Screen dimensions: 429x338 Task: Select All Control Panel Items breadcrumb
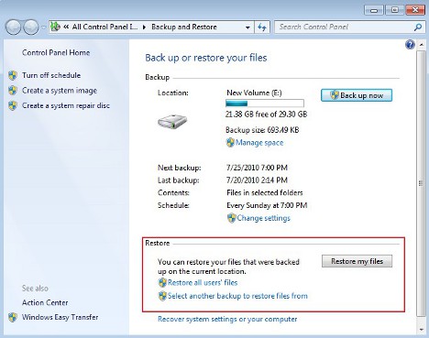(x=104, y=27)
